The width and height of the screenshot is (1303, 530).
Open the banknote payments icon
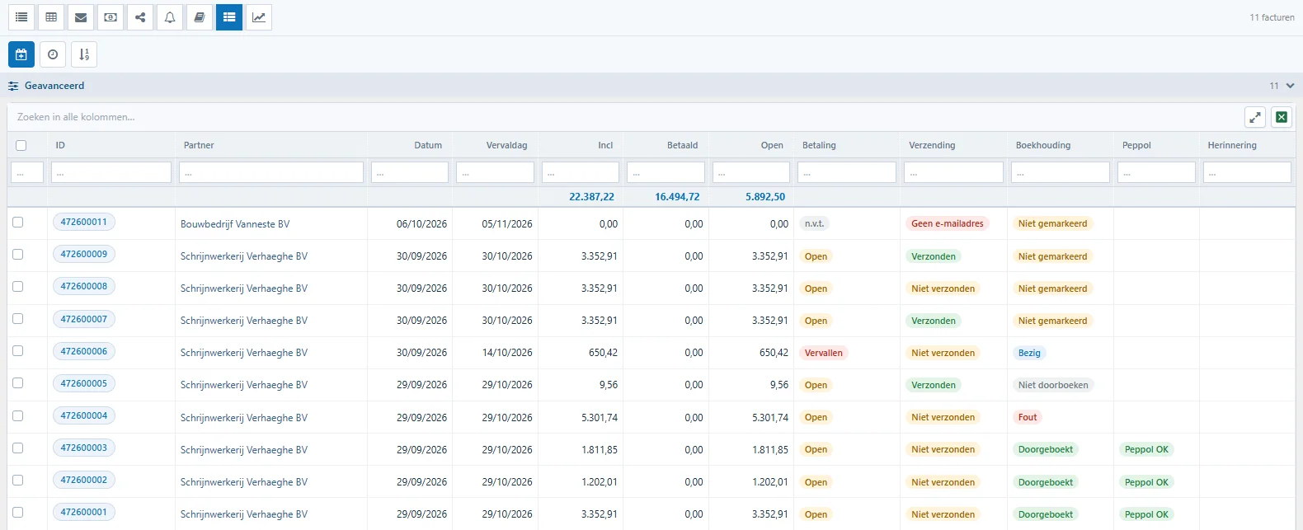pos(111,17)
